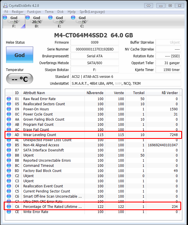Click the Attributt Navn column header

[x=53, y=93]
